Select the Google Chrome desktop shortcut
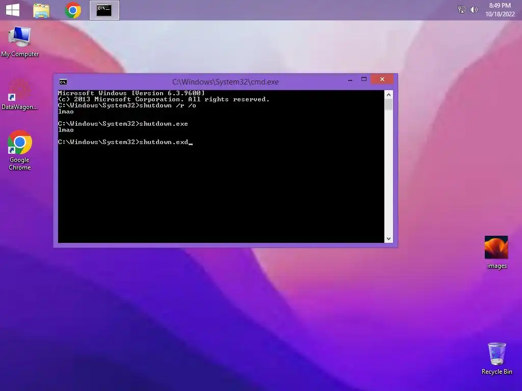522x391 pixels. point(20,151)
